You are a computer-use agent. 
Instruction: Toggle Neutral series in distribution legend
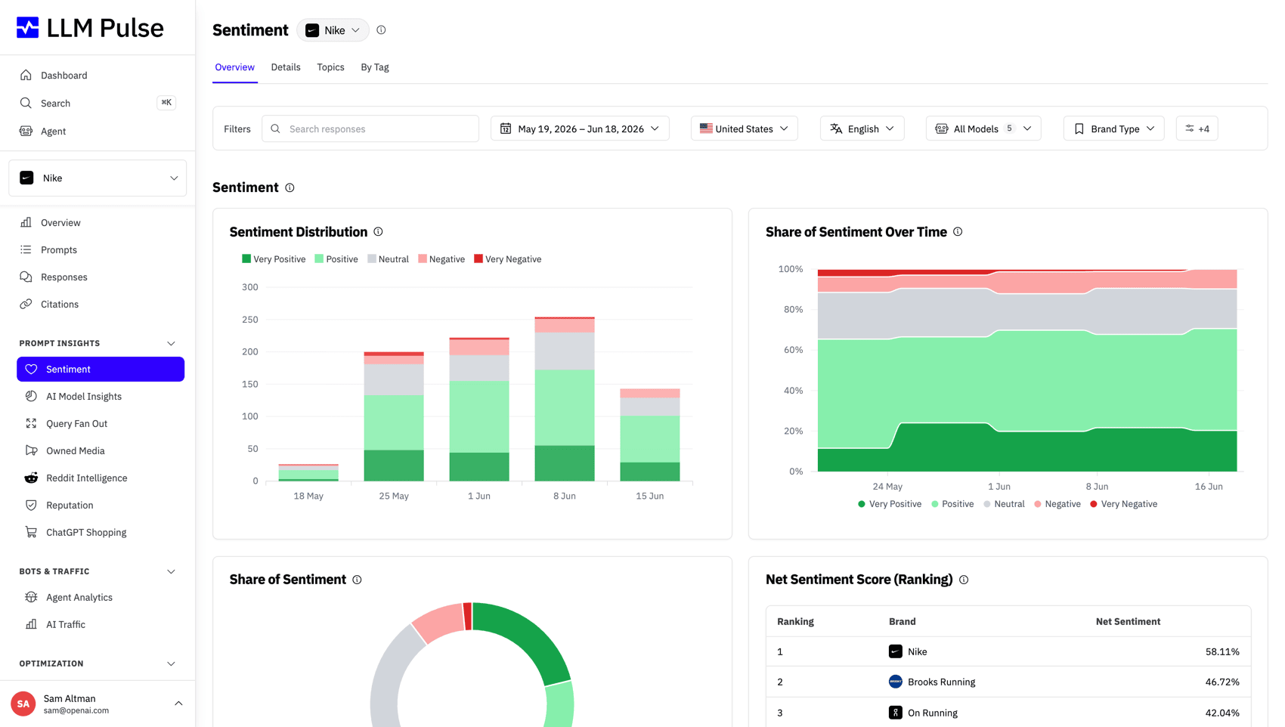(x=388, y=259)
